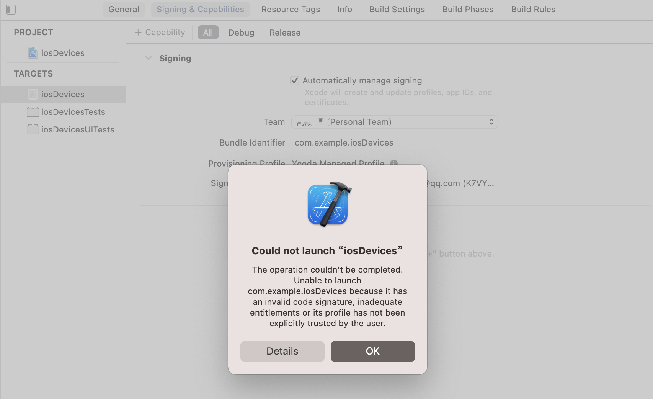Select the Debug configuration filter
The image size is (653, 399).
[x=241, y=33]
